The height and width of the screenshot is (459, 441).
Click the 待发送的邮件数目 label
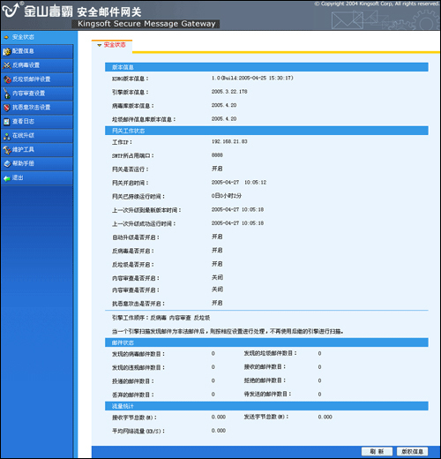(x=267, y=394)
